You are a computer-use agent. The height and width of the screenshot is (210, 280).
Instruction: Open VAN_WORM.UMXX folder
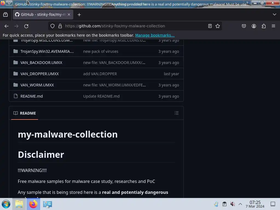[37, 85]
